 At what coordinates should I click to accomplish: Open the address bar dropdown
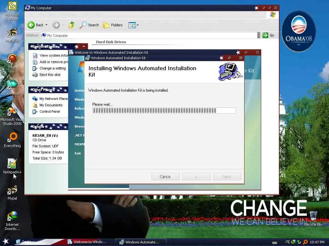point(259,35)
